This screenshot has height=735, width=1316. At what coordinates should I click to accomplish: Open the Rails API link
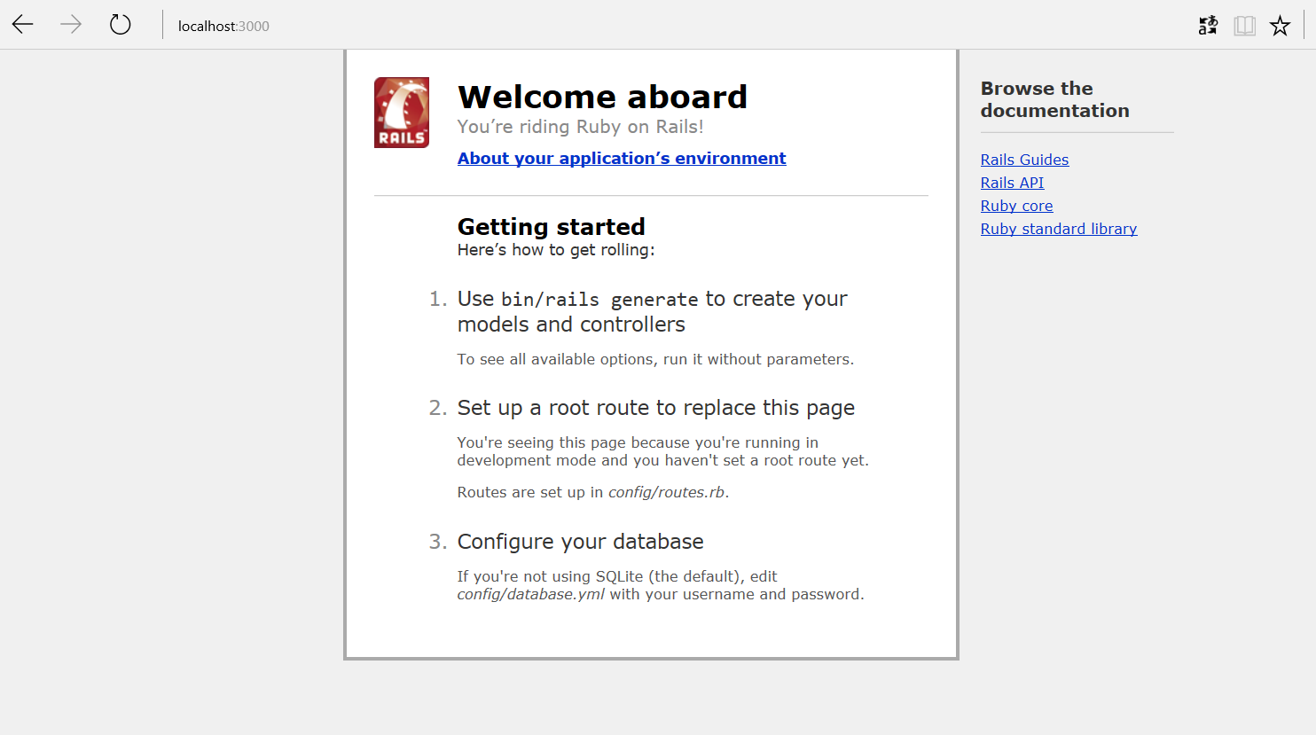pyautogui.click(x=1012, y=183)
